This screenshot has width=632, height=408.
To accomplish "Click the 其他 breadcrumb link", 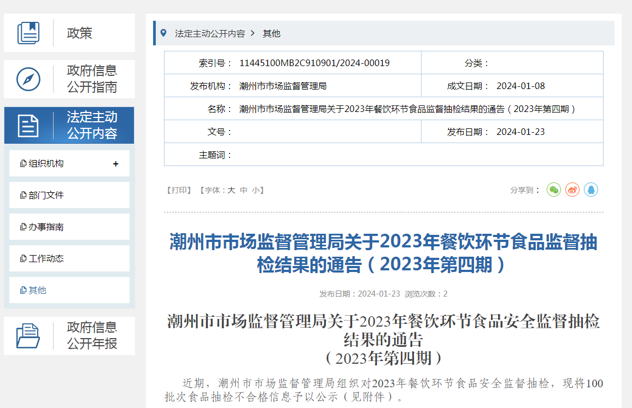I will (x=271, y=33).
